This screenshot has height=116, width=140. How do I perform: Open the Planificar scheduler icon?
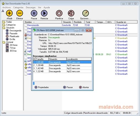[x=59, y=13]
